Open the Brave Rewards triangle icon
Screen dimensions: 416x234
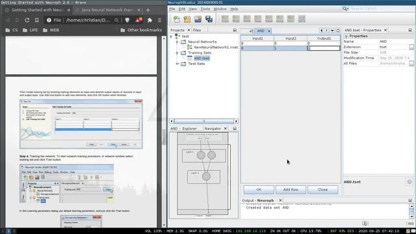click(x=138, y=20)
